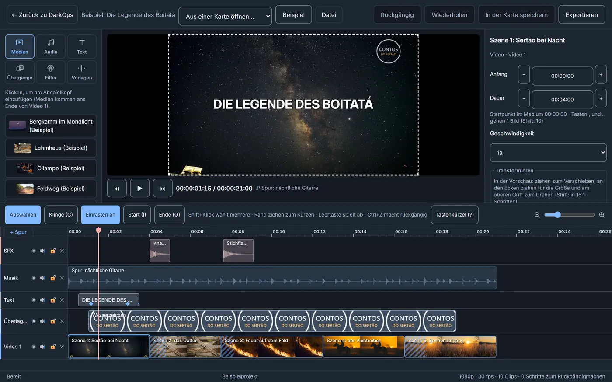
Task: Delete the Video 1 track with its X icon
Action: (62, 347)
